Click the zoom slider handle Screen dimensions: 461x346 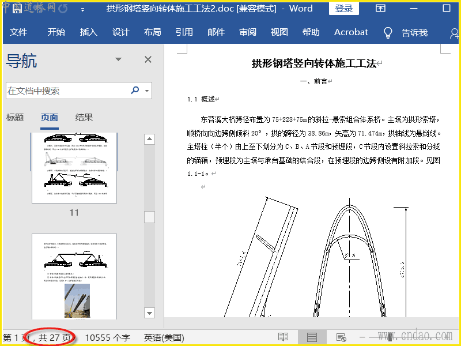(390, 337)
